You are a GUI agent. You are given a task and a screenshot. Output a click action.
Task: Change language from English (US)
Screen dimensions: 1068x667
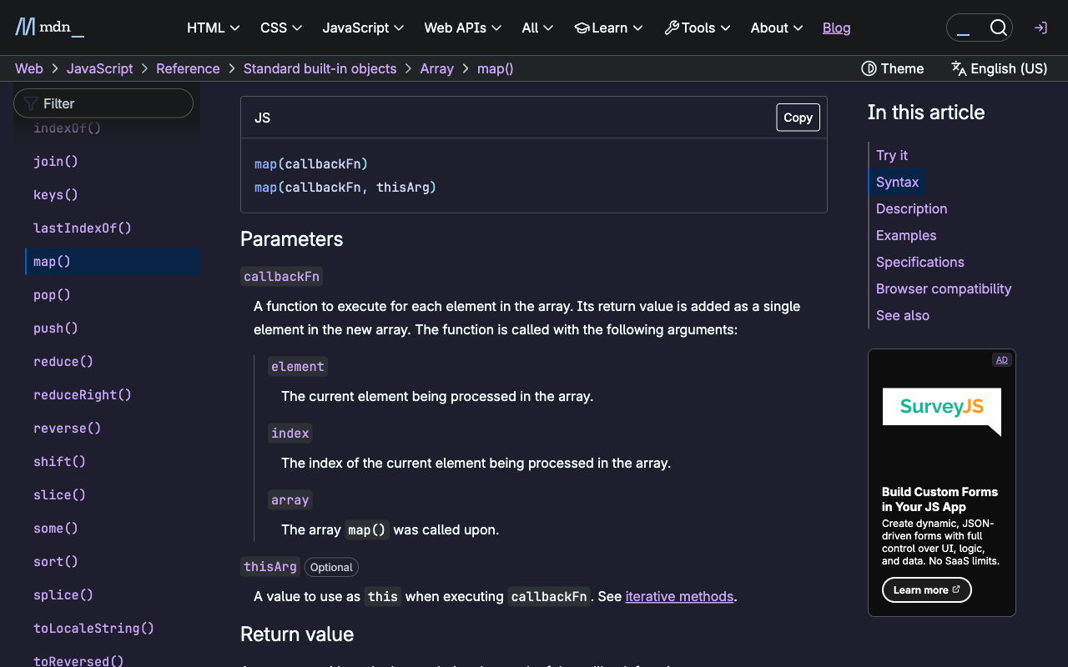coord(999,68)
